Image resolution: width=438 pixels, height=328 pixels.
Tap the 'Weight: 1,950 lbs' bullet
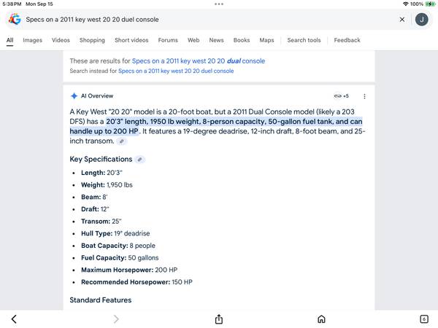coord(107,185)
